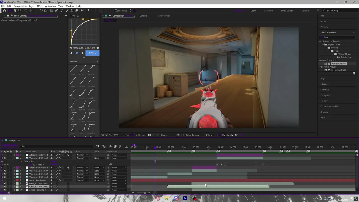Select the Learn workspace

coord(253,11)
